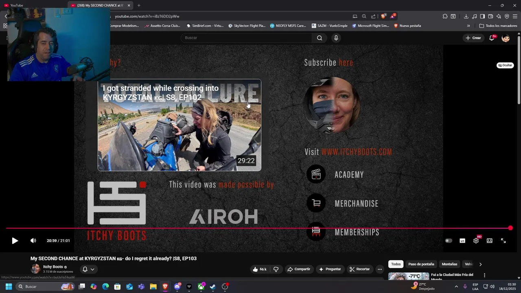Show more filter chips with right arrow
This screenshot has width=521, height=293.
coord(480,264)
